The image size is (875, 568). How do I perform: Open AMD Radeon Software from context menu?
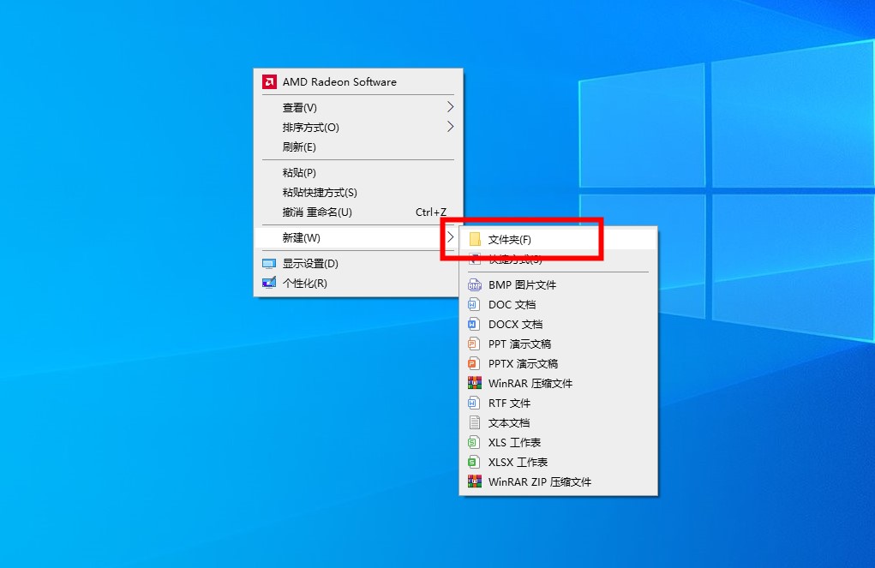pos(339,82)
